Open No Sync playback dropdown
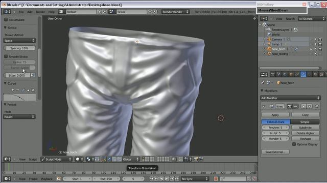Image resolution: width=327 pixels, height=183 pixels. pos(195,178)
